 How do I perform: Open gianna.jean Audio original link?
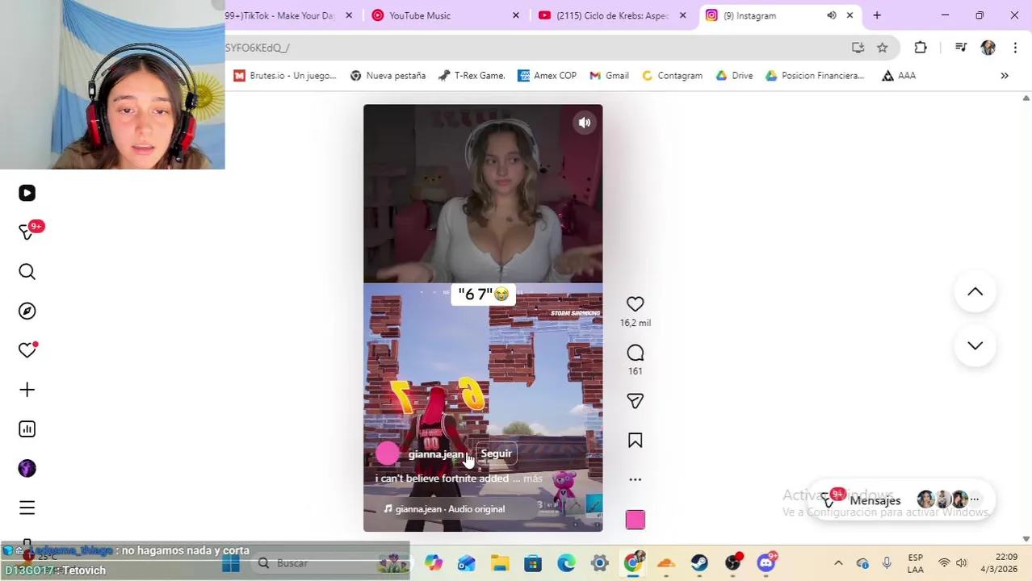(444, 509)
